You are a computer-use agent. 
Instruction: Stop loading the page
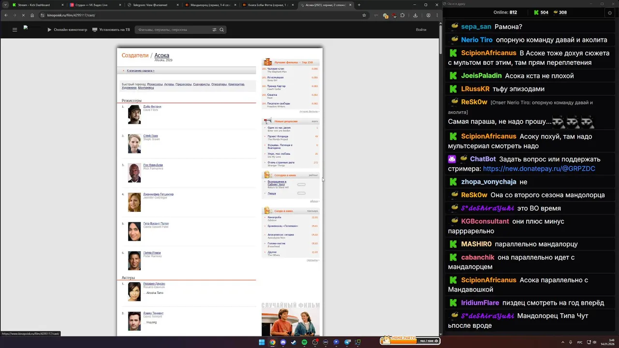pyautogui.click(x=23, y=15)
